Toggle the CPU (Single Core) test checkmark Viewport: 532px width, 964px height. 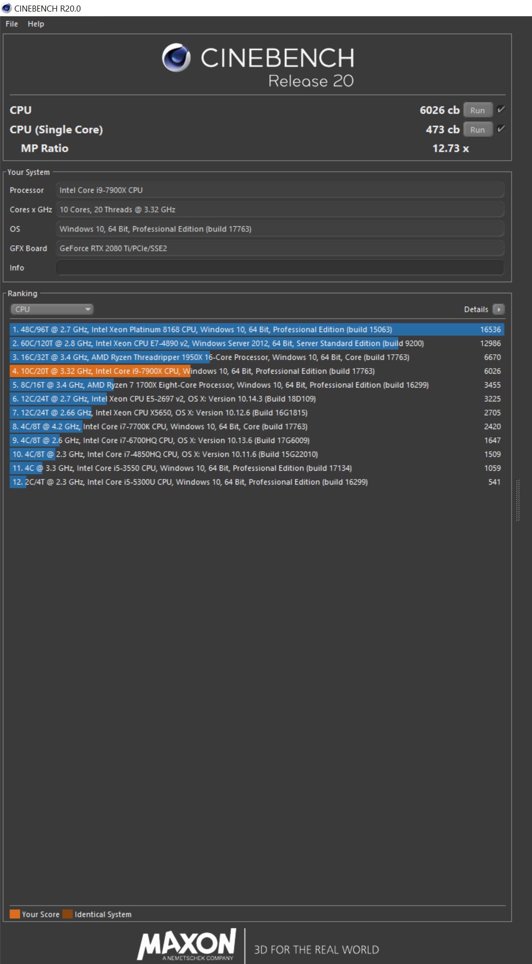tap(501, 129)
